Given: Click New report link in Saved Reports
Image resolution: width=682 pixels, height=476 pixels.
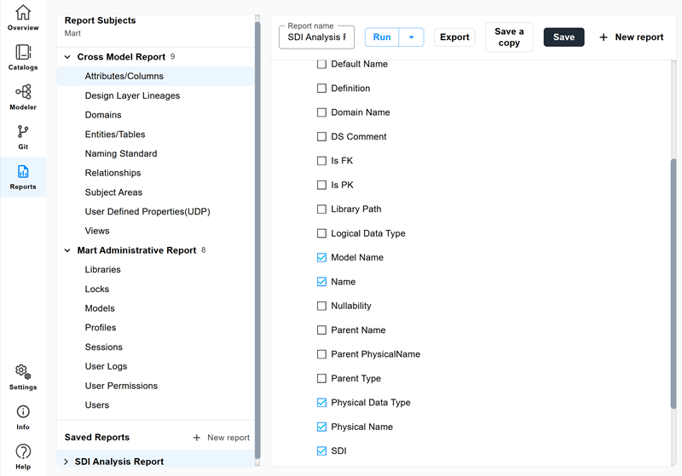Looking at the screenshot, I should (x=228, y=438).
